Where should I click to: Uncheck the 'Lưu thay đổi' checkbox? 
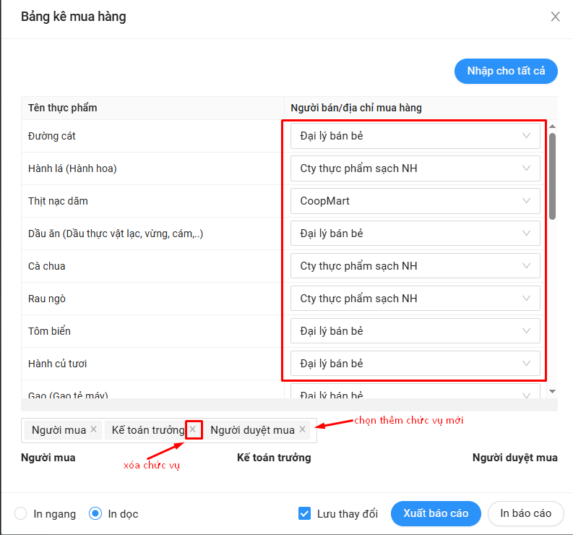click(x=304, y=514)
